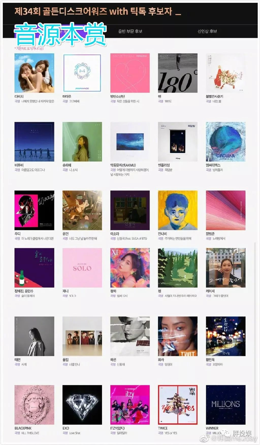Open the pink BTS Persona album cover
Image resolution: width=260 pixels, height=445 pixels.
click(x=130, y=73)
